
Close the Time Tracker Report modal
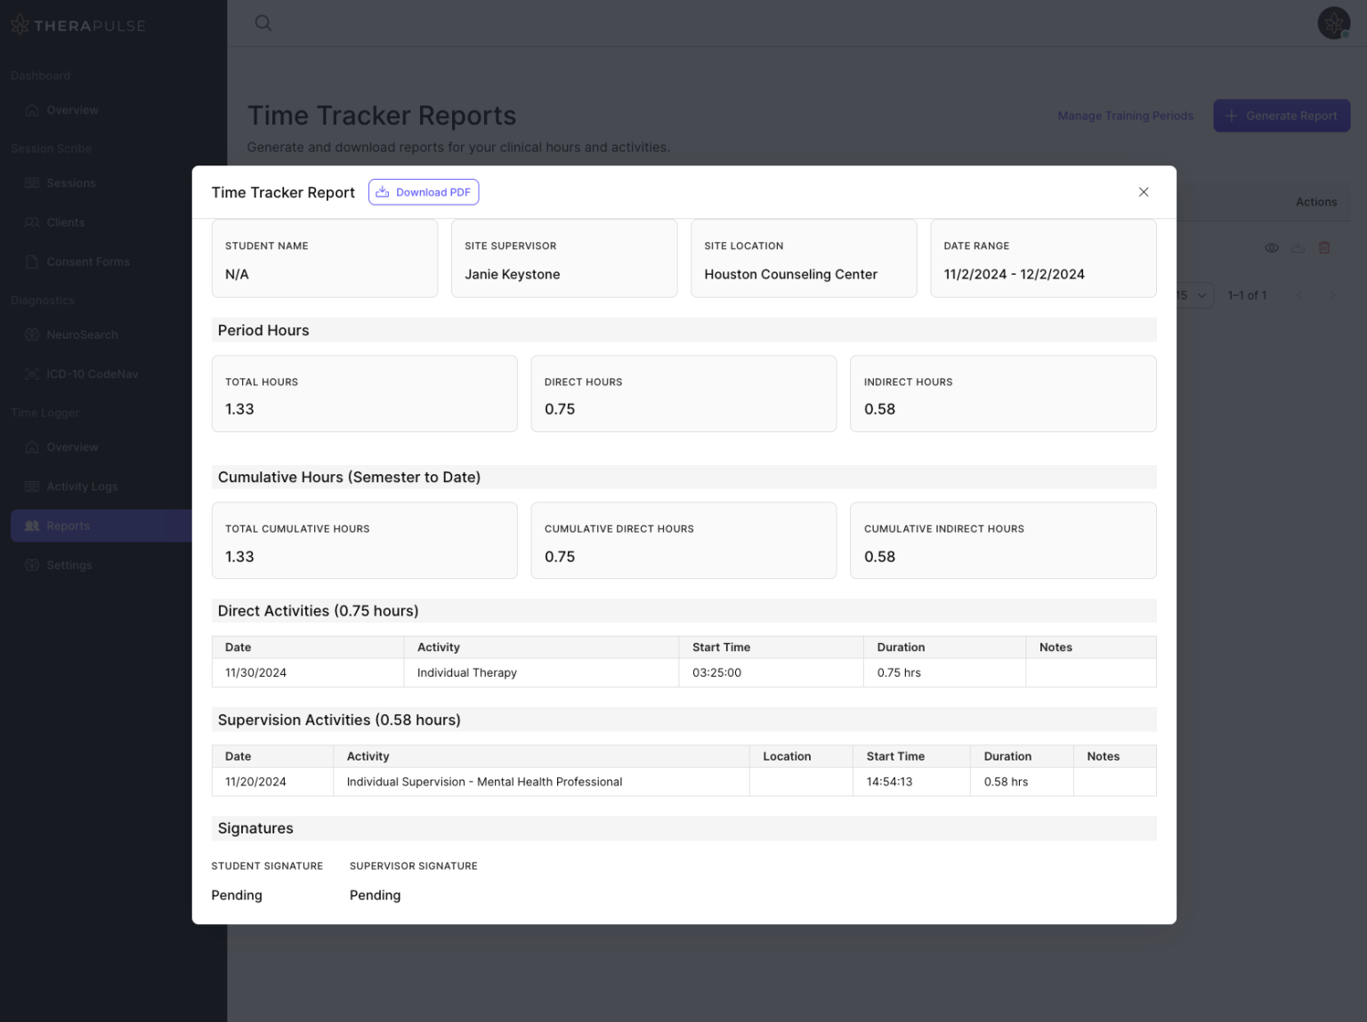pyautogui.click(x=1144, y=191)
